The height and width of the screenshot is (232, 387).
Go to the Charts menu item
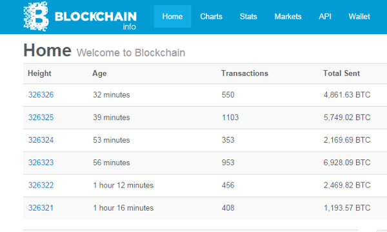coord(211,17)
